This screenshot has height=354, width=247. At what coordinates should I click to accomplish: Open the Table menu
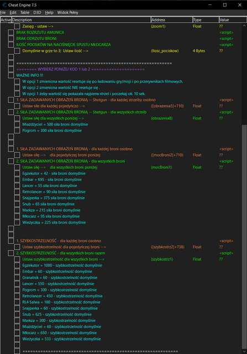coord(25,12)
